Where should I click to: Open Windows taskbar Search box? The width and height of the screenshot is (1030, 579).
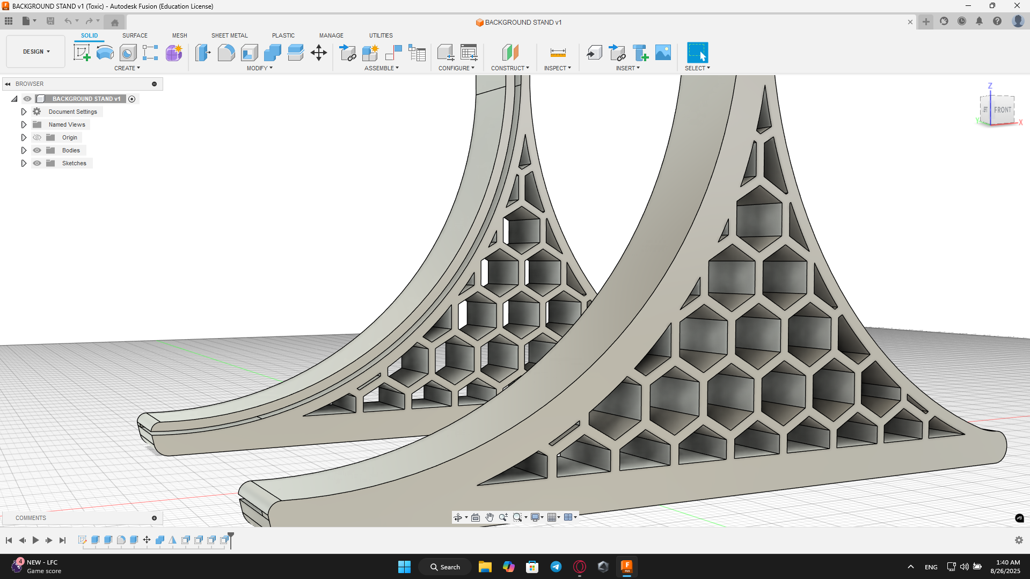445,567
